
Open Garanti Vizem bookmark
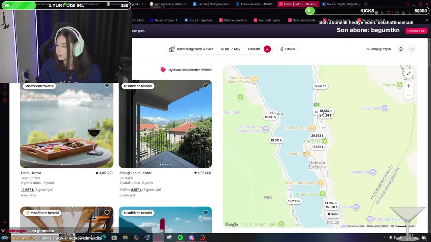pos(165,20)
